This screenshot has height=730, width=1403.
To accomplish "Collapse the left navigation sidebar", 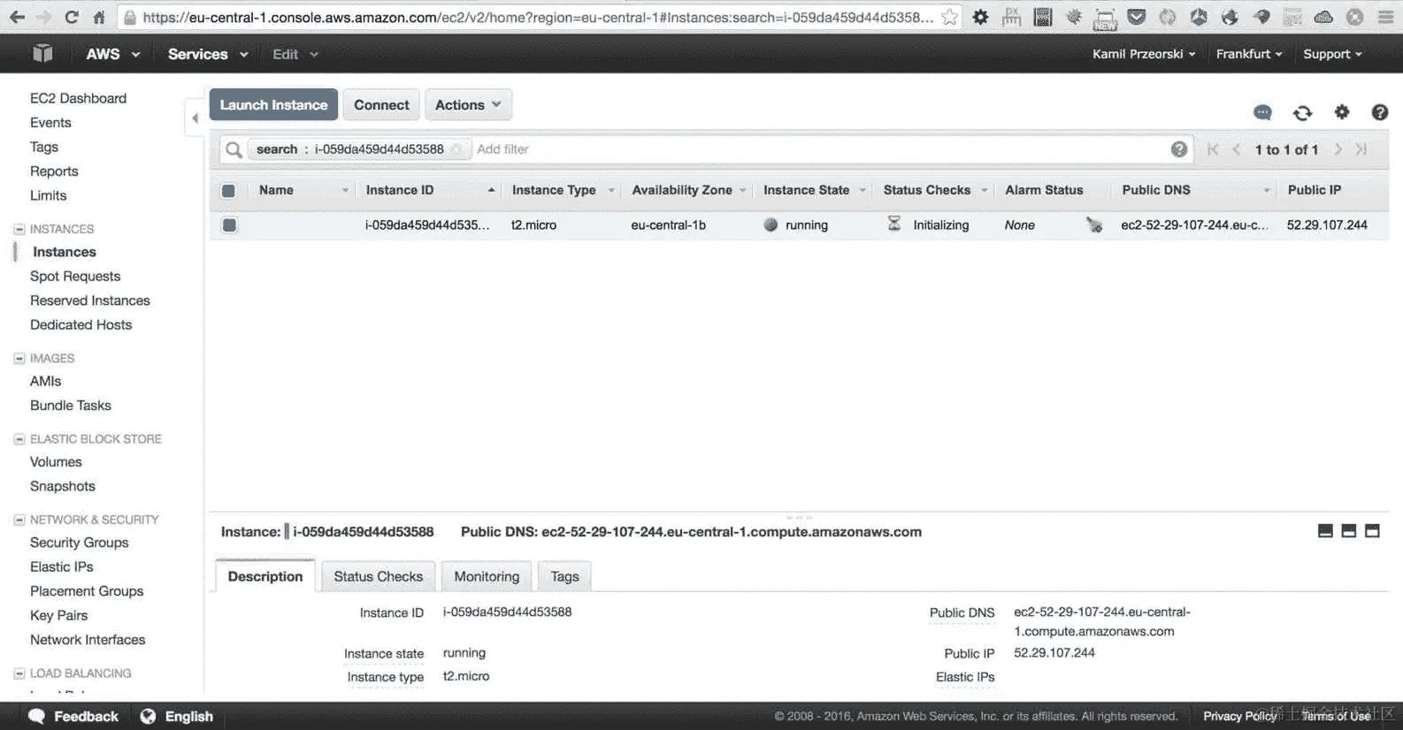I will tap(195, 118).
